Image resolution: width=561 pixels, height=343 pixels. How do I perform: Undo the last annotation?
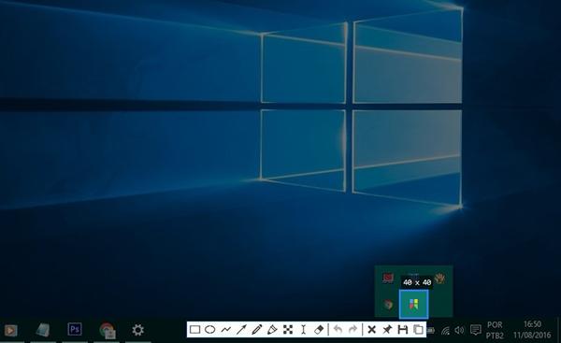point(338,329)
